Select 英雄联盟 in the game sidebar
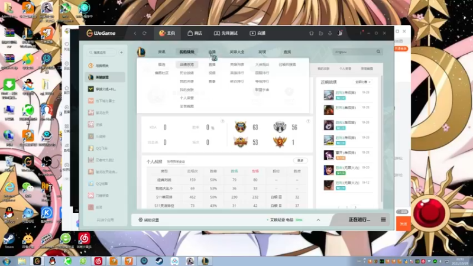 (x=105, y=77)
